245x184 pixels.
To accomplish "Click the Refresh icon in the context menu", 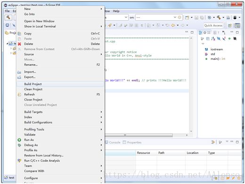I will point(19,95).
